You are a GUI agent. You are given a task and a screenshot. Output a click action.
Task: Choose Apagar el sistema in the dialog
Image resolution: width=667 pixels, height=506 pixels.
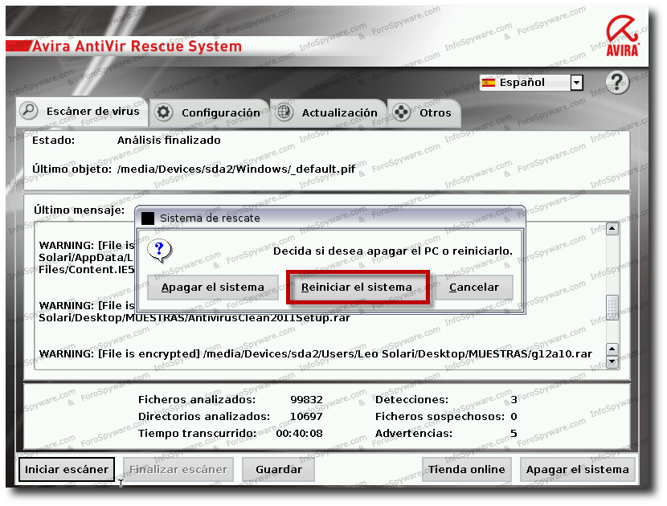point(212,288)
